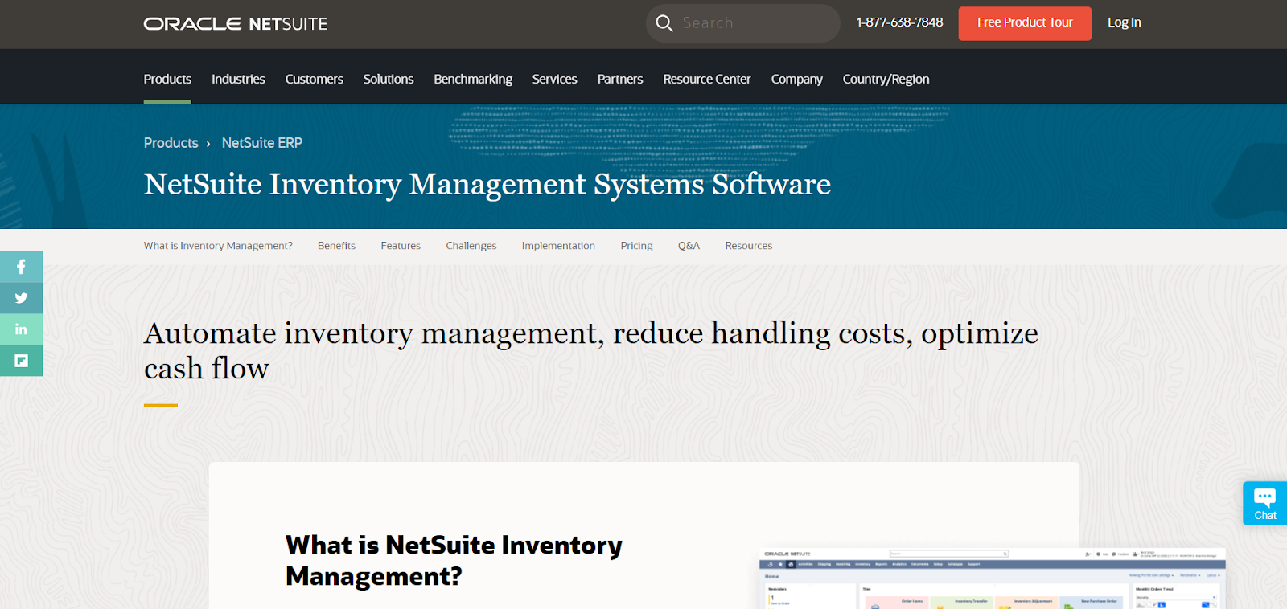Open the Industries menu
1287x609 pixels.
click(238, 79)
